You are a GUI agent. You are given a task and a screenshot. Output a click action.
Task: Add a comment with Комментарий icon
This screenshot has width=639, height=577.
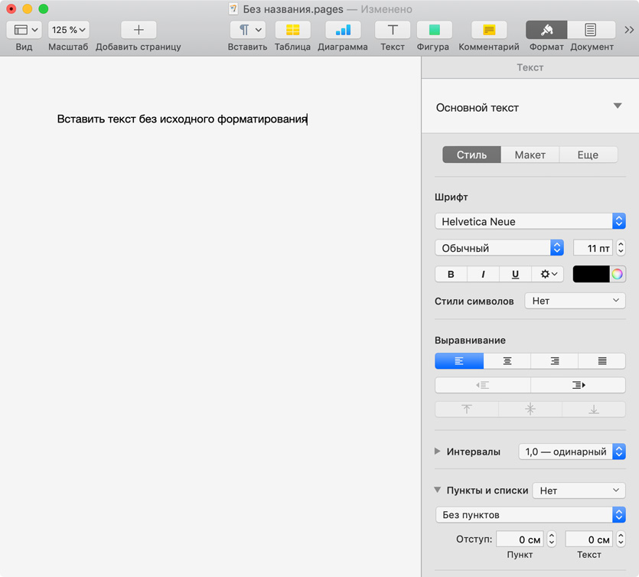tap(489, 30)
